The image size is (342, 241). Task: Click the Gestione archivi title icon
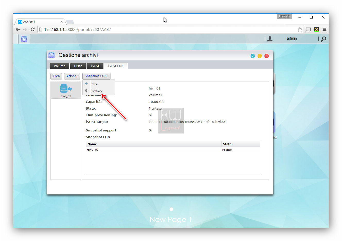(x=52, y=55)
